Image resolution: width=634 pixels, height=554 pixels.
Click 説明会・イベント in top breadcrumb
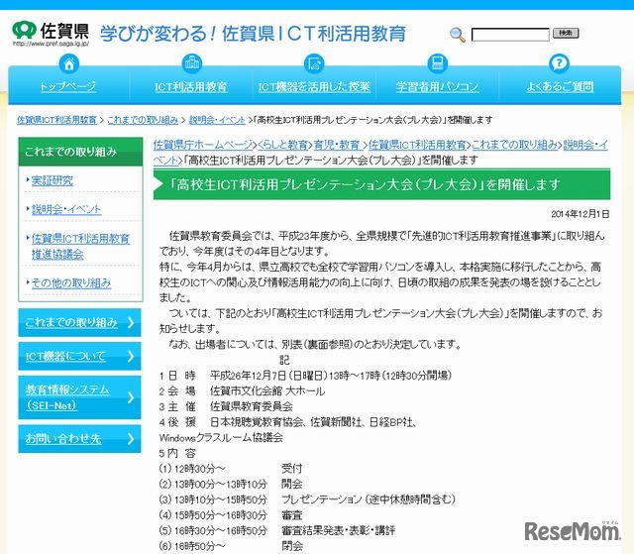tap(217, 120)
